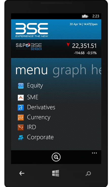Tap the change value -114.68
The image size is (112, 187).
[79, 53]
